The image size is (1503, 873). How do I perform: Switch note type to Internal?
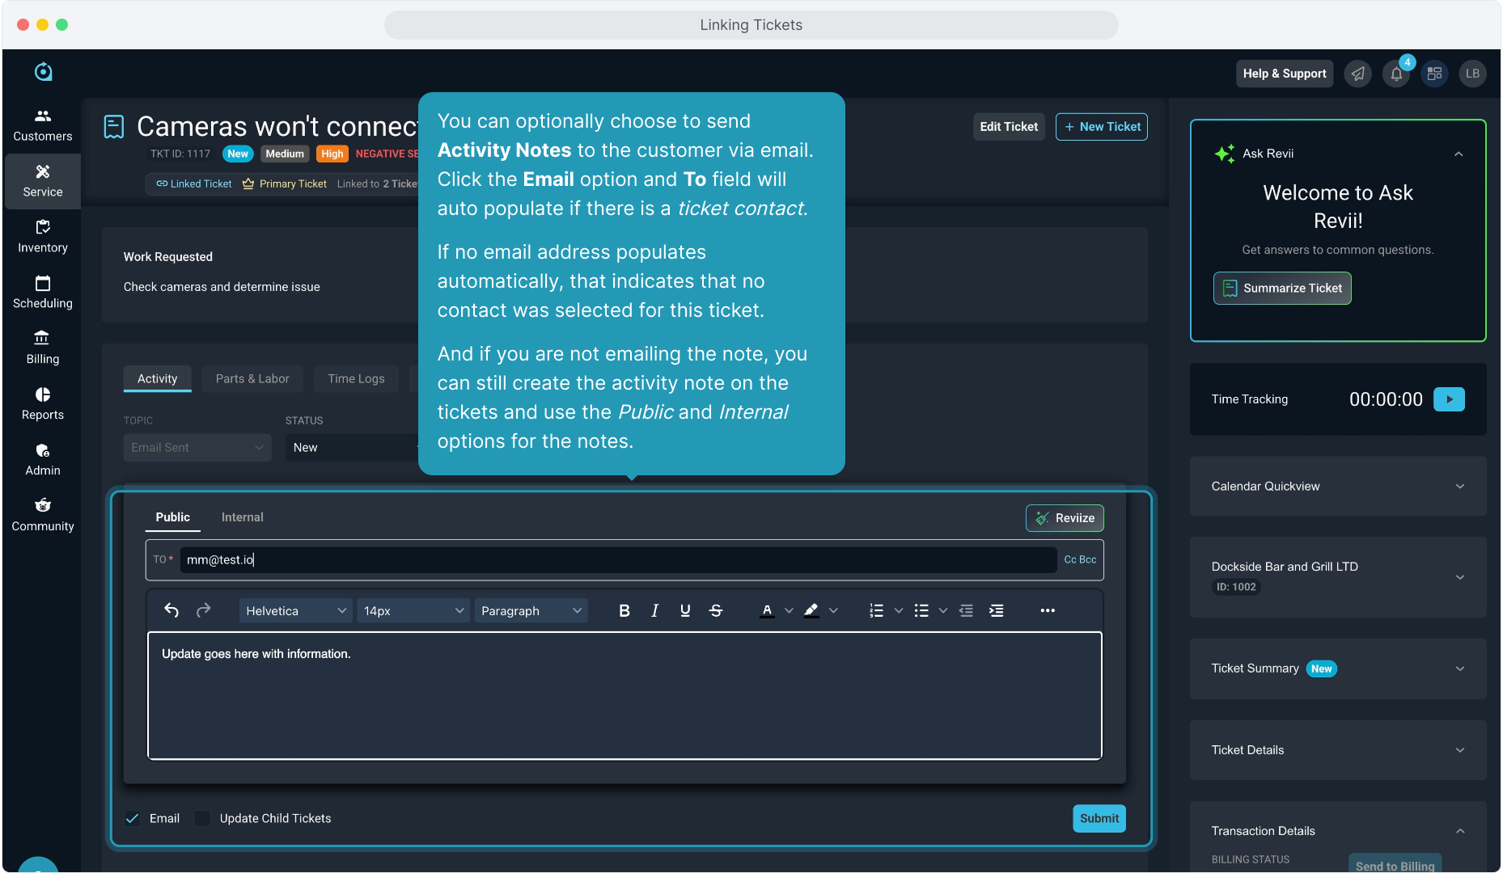pos(242,517)
